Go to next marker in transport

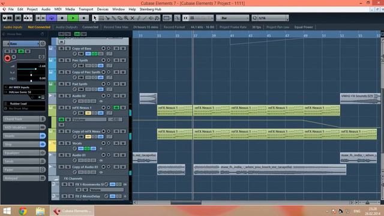pyautogui.click(x=43, y=18)
